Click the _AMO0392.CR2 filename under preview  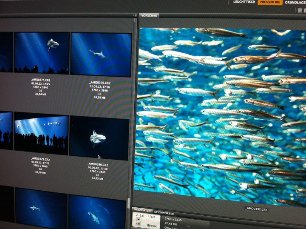point(258,209)
